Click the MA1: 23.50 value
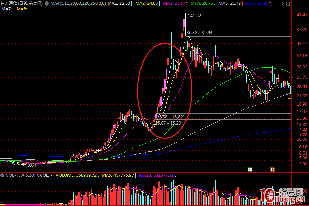The image size is (309, 206). [x=119, y=3]
